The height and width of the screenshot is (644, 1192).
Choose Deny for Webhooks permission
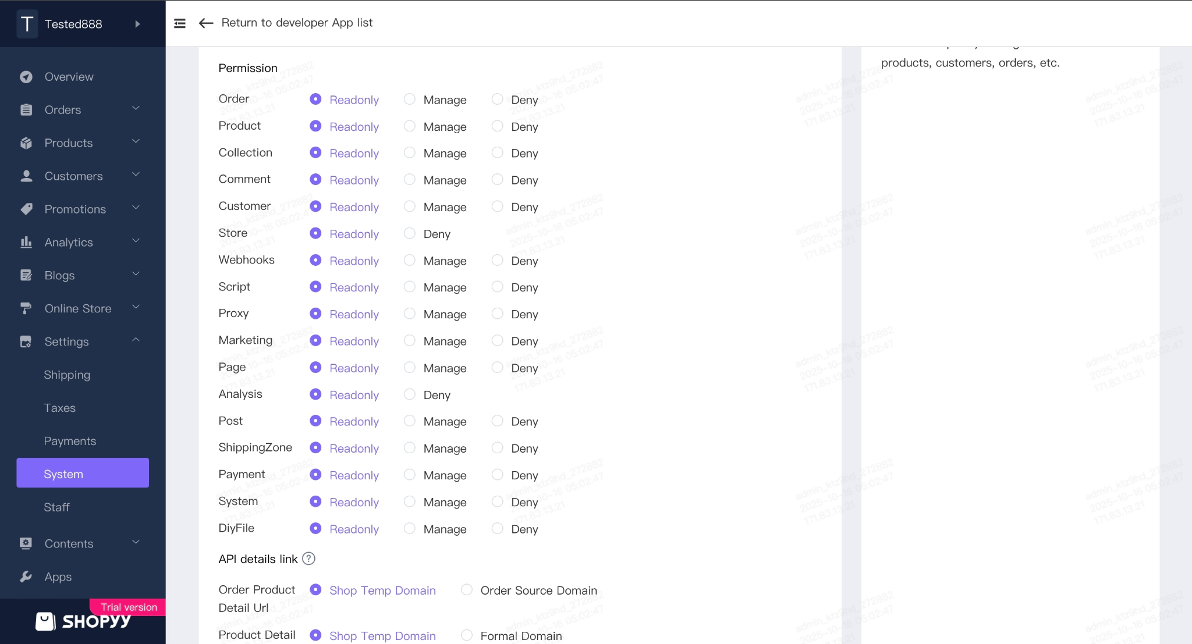497,261
